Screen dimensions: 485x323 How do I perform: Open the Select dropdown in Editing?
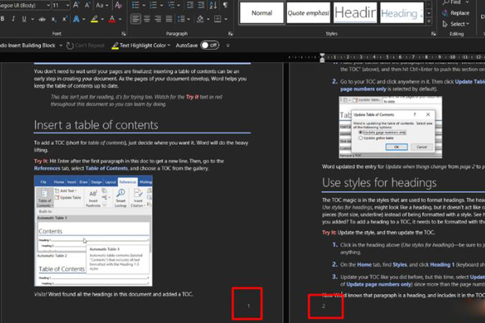(x=456, y=24)
